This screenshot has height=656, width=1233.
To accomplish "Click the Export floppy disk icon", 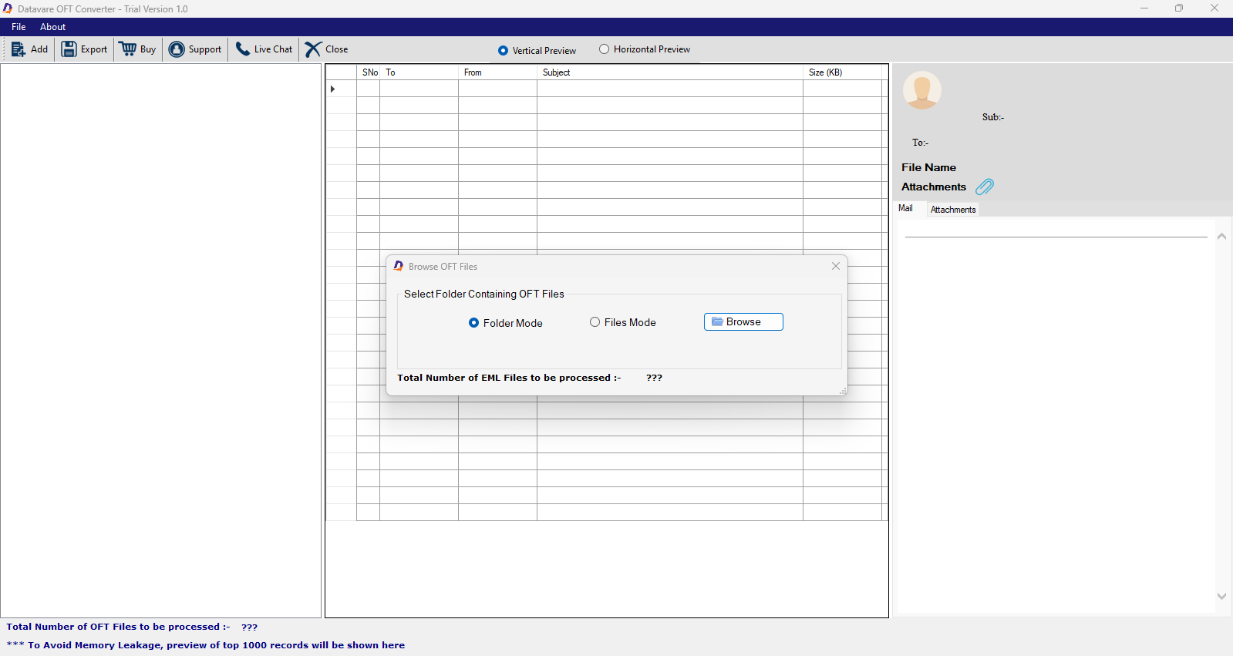I will tap(69, 49).
